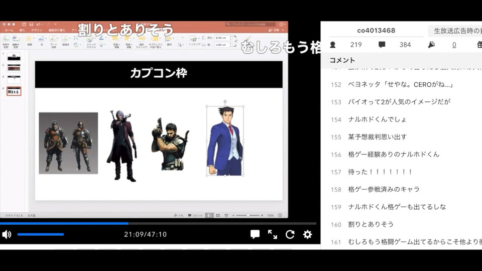The width and height of the screenshot is (482, 271).
Task: Click the zoom in plus button
Action: (262, 215)
